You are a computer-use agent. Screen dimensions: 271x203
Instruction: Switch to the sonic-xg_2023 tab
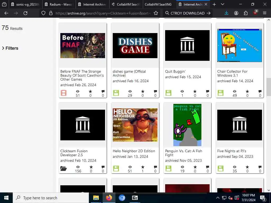(x=25, y=4)
